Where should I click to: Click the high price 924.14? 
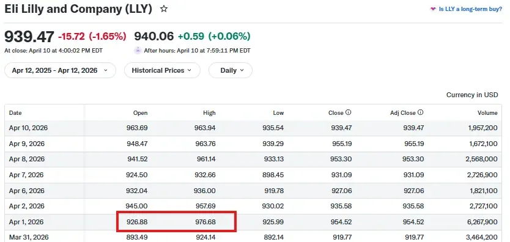coord(205,238)
